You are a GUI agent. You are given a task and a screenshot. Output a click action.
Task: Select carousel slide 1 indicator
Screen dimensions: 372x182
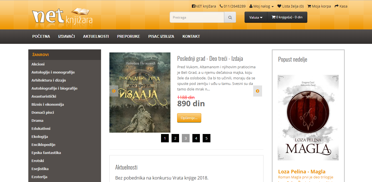(165, 138)
